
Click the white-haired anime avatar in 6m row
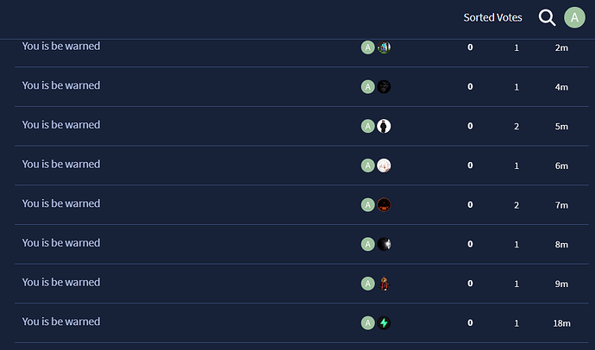(384, 166)
